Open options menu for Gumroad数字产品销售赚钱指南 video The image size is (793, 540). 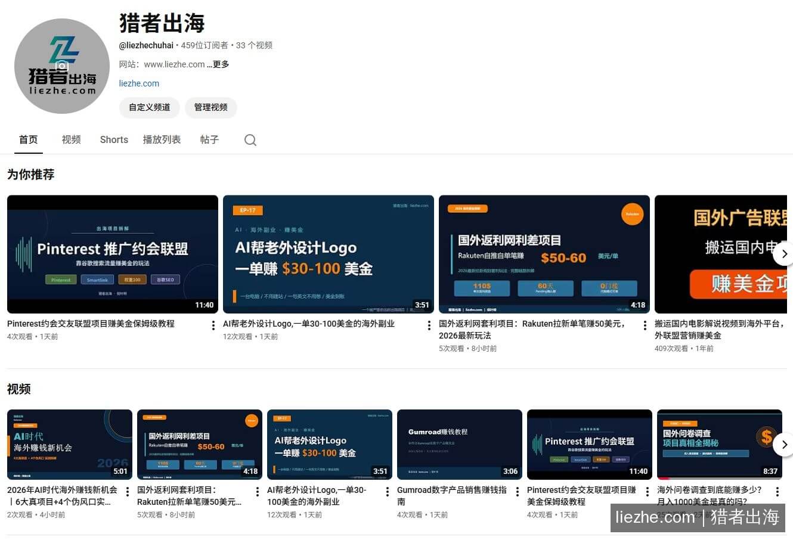tap(517, 492)
